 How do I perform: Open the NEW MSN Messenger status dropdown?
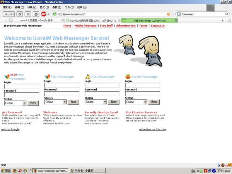click(15, 103)
